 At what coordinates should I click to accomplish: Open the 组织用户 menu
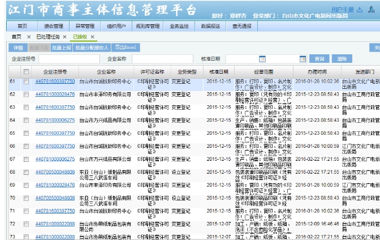(x=116, y=26)
